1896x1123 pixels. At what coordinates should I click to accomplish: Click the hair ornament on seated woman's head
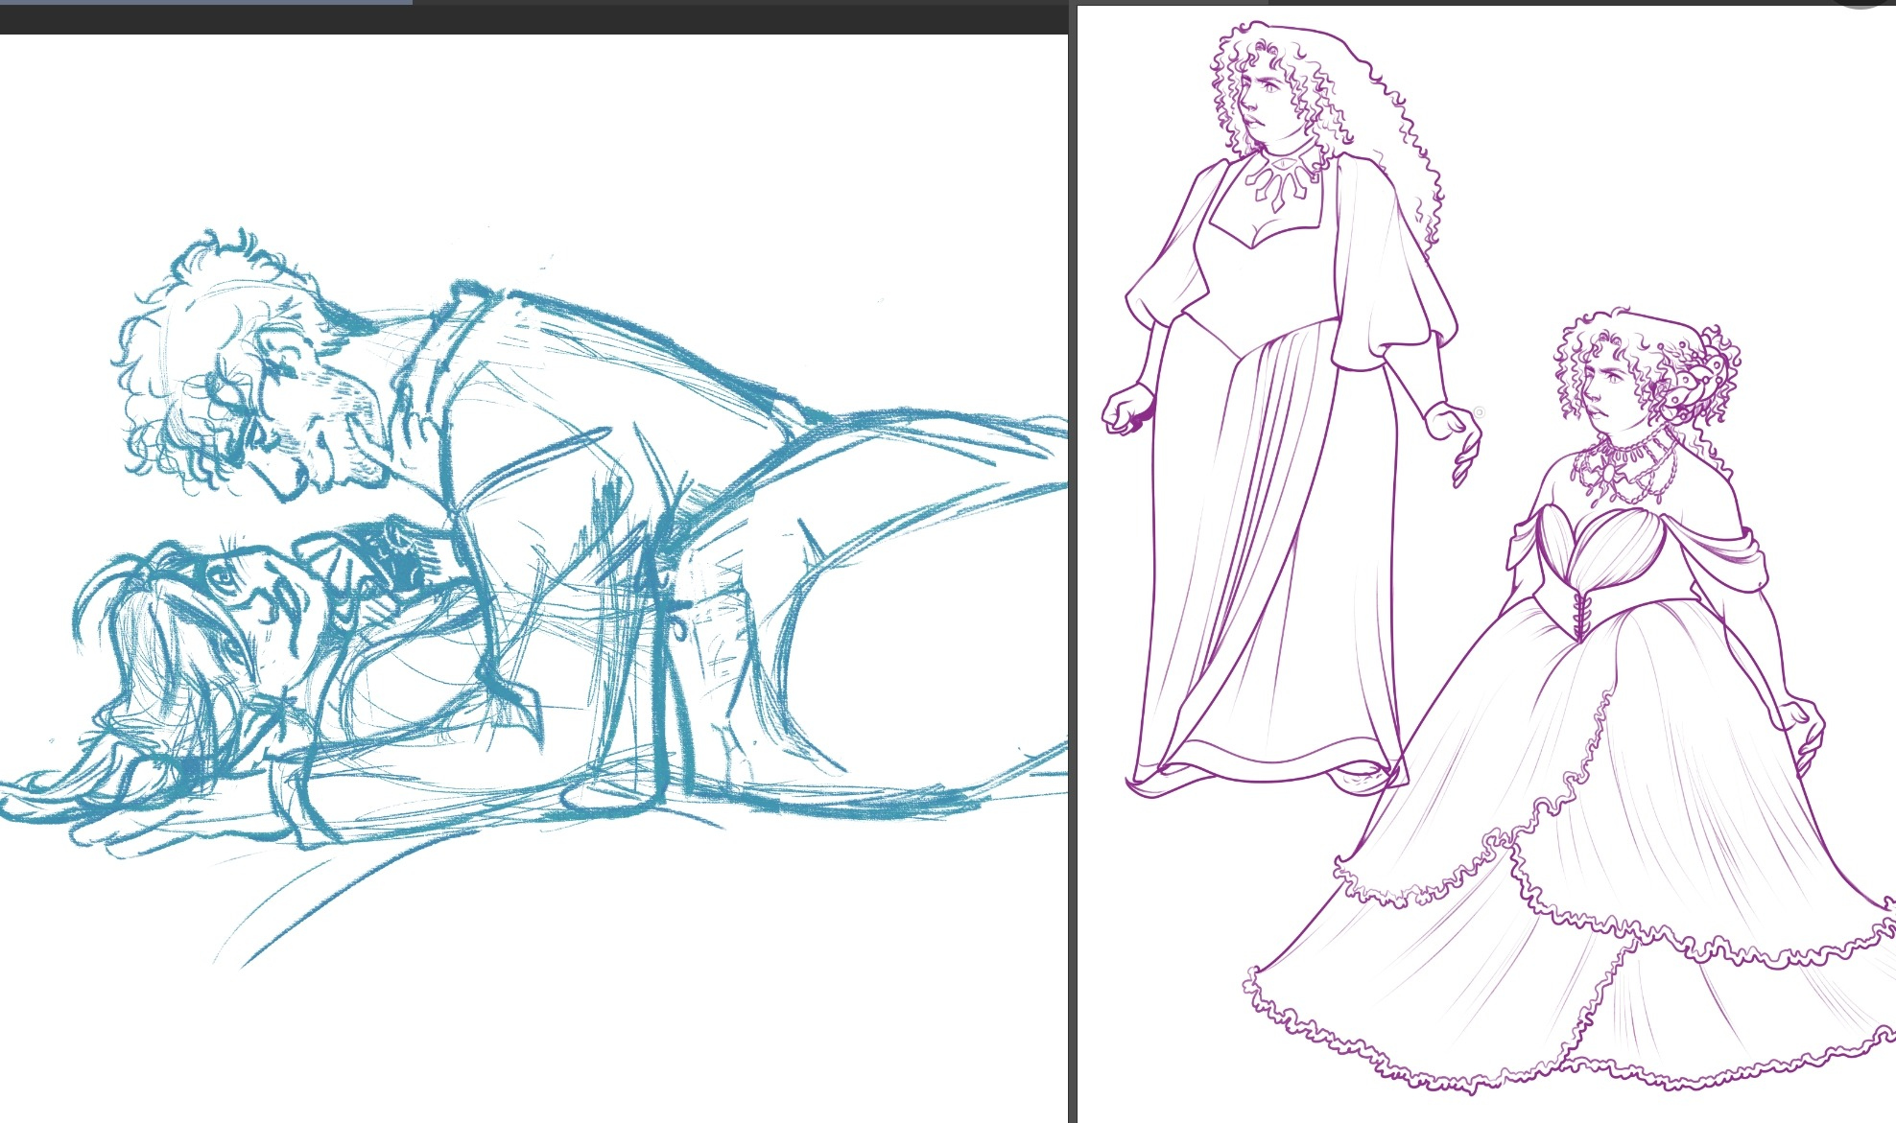tap(1696, 384)
